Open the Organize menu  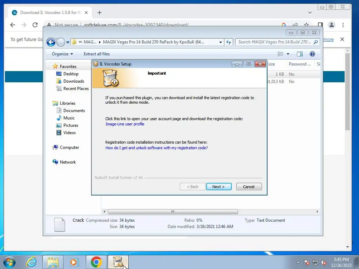click(62, 54)
